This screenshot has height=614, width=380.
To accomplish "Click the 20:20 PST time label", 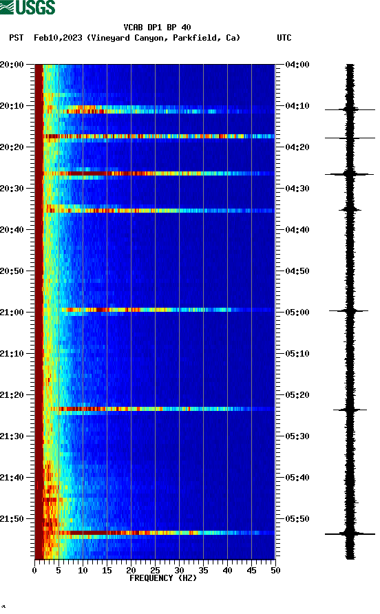I will [x=12, y=147].
